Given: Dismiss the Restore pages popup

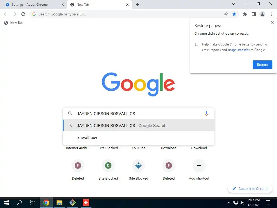Looking at the screenshot, I should click(x=272, y=22).
